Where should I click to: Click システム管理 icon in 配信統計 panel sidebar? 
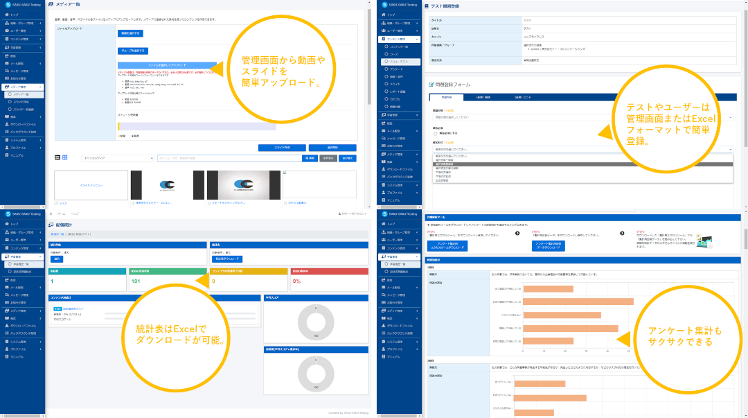coord(7,342)
